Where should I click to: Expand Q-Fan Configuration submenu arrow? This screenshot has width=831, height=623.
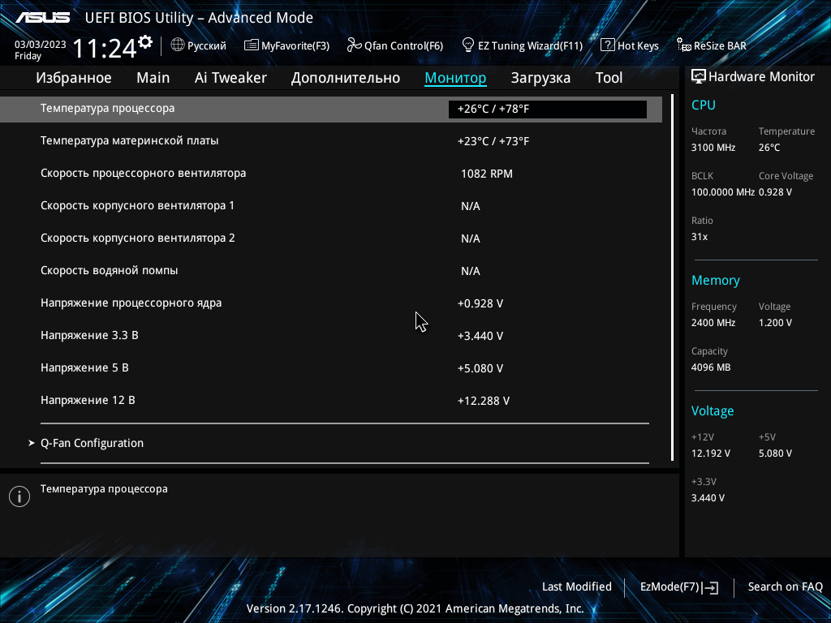(x=32, y=443)
